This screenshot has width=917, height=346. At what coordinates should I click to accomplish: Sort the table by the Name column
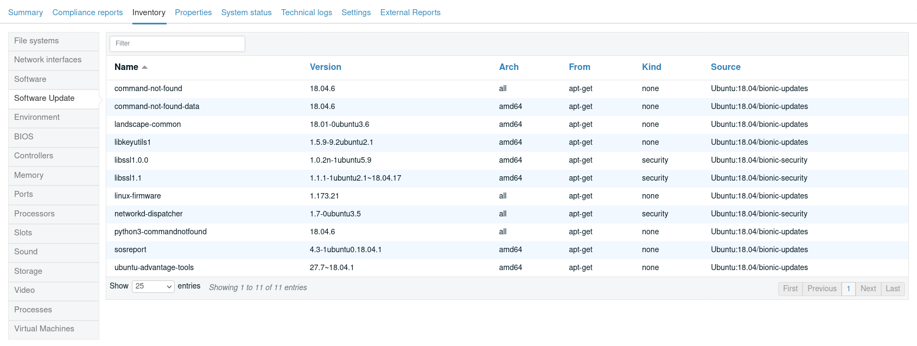126,67
